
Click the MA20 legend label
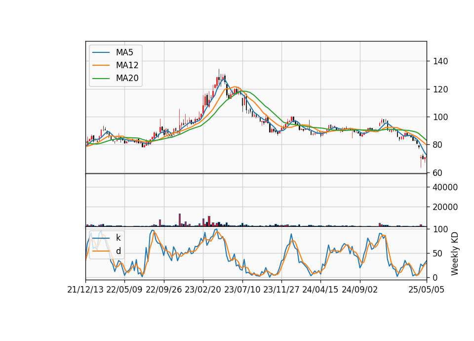click(127, 79)
